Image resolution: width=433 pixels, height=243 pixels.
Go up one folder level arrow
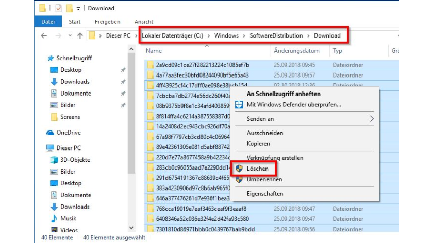80,35
